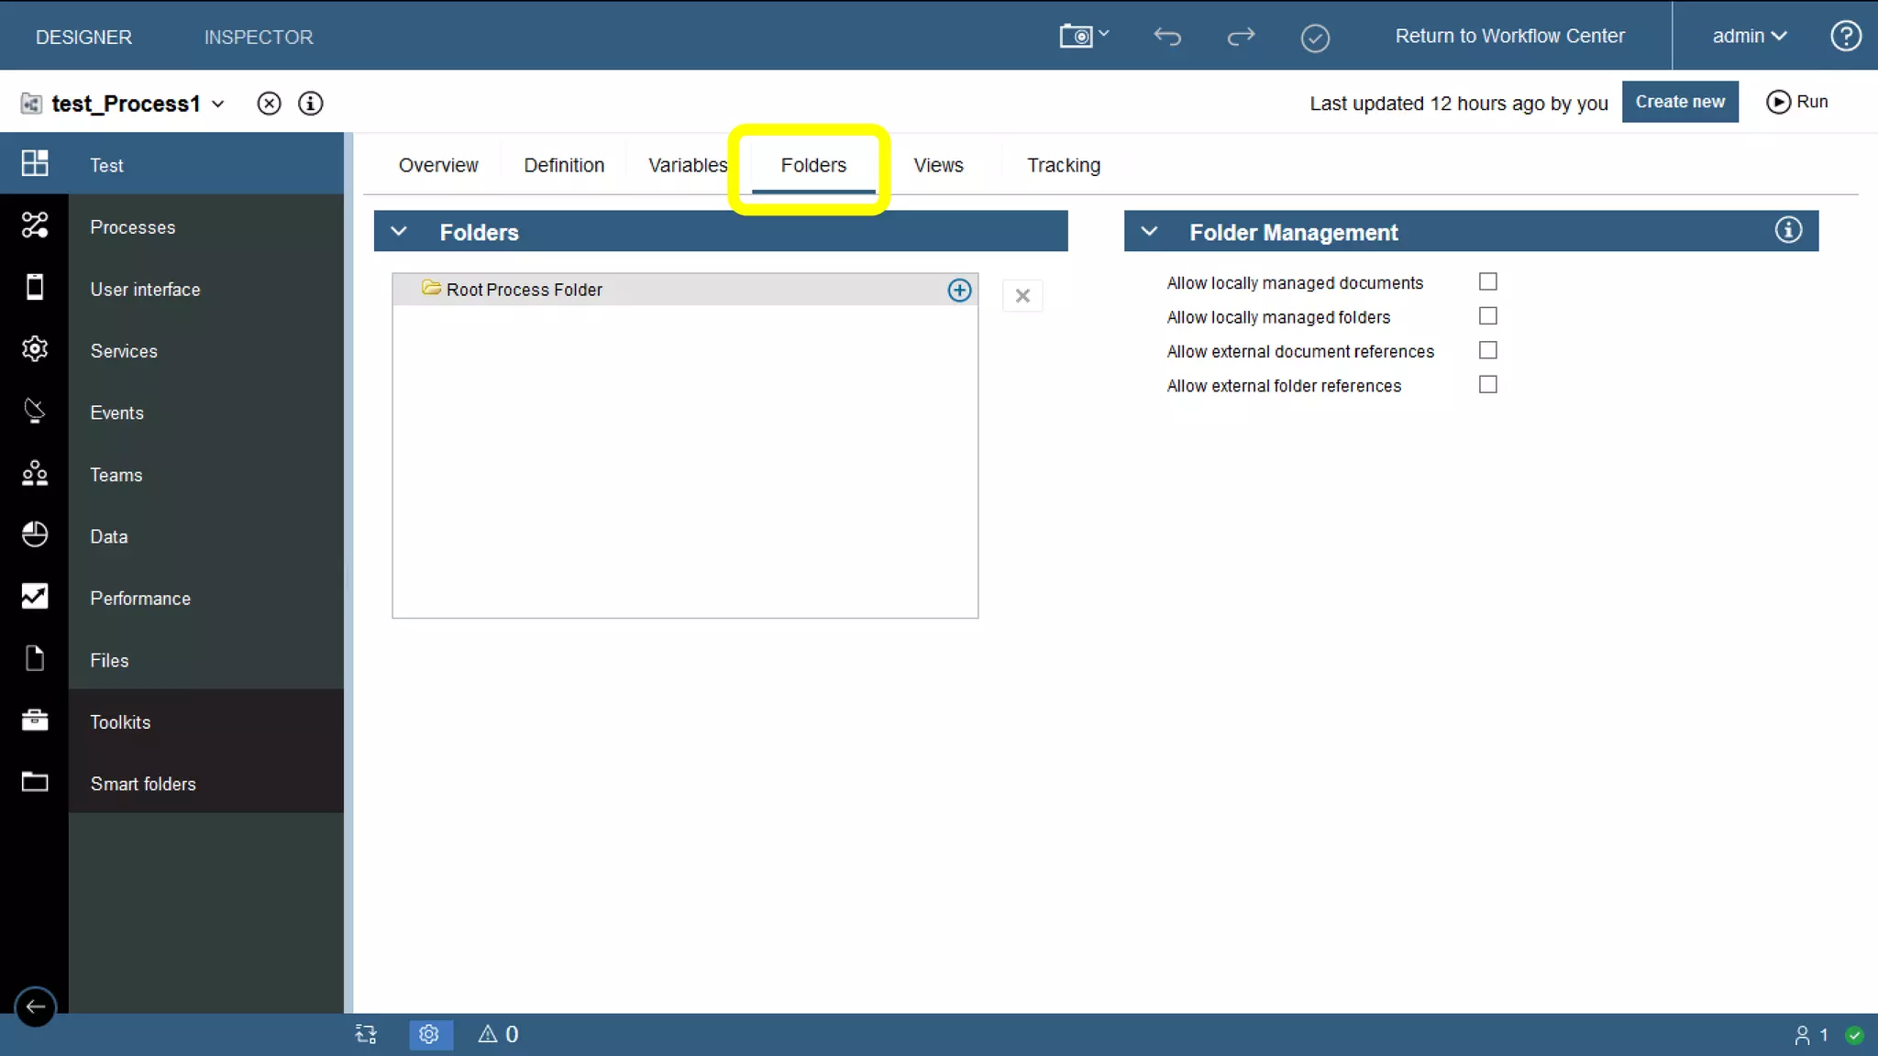
Task: Check Allow locally managed folders
Action: (x=1487, y=316)
